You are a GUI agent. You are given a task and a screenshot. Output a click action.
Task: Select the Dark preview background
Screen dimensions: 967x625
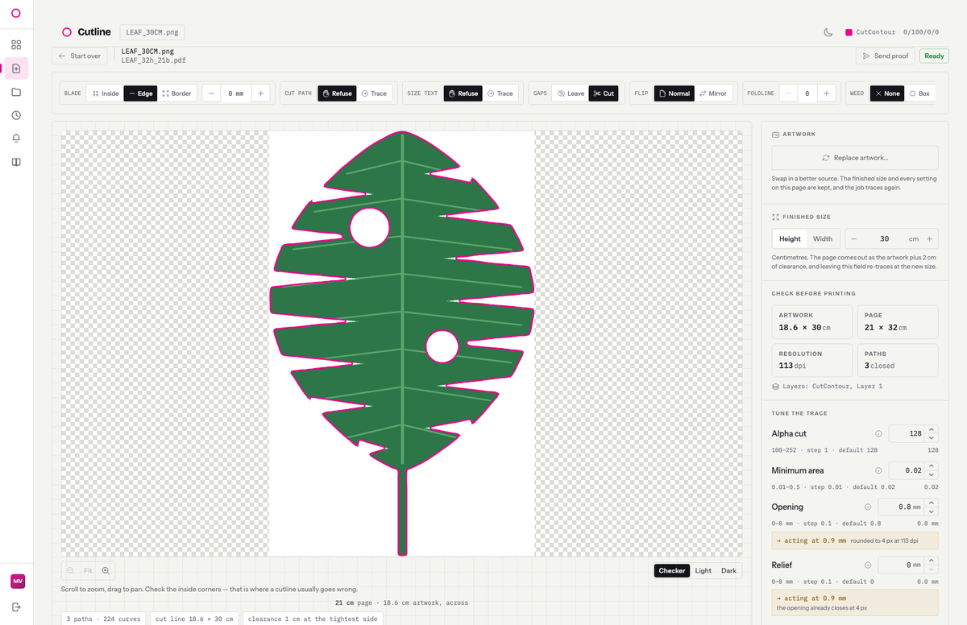pos(728,570)
